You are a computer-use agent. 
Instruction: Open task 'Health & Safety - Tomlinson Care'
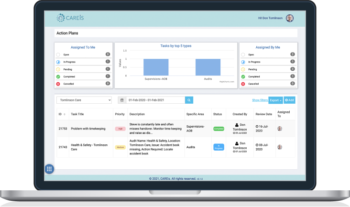pos(89,147)
